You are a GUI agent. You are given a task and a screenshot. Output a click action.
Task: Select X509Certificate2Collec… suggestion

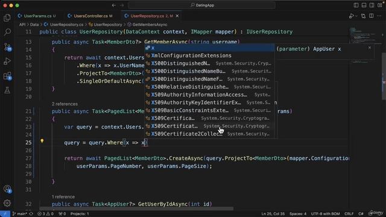[209, 134]
